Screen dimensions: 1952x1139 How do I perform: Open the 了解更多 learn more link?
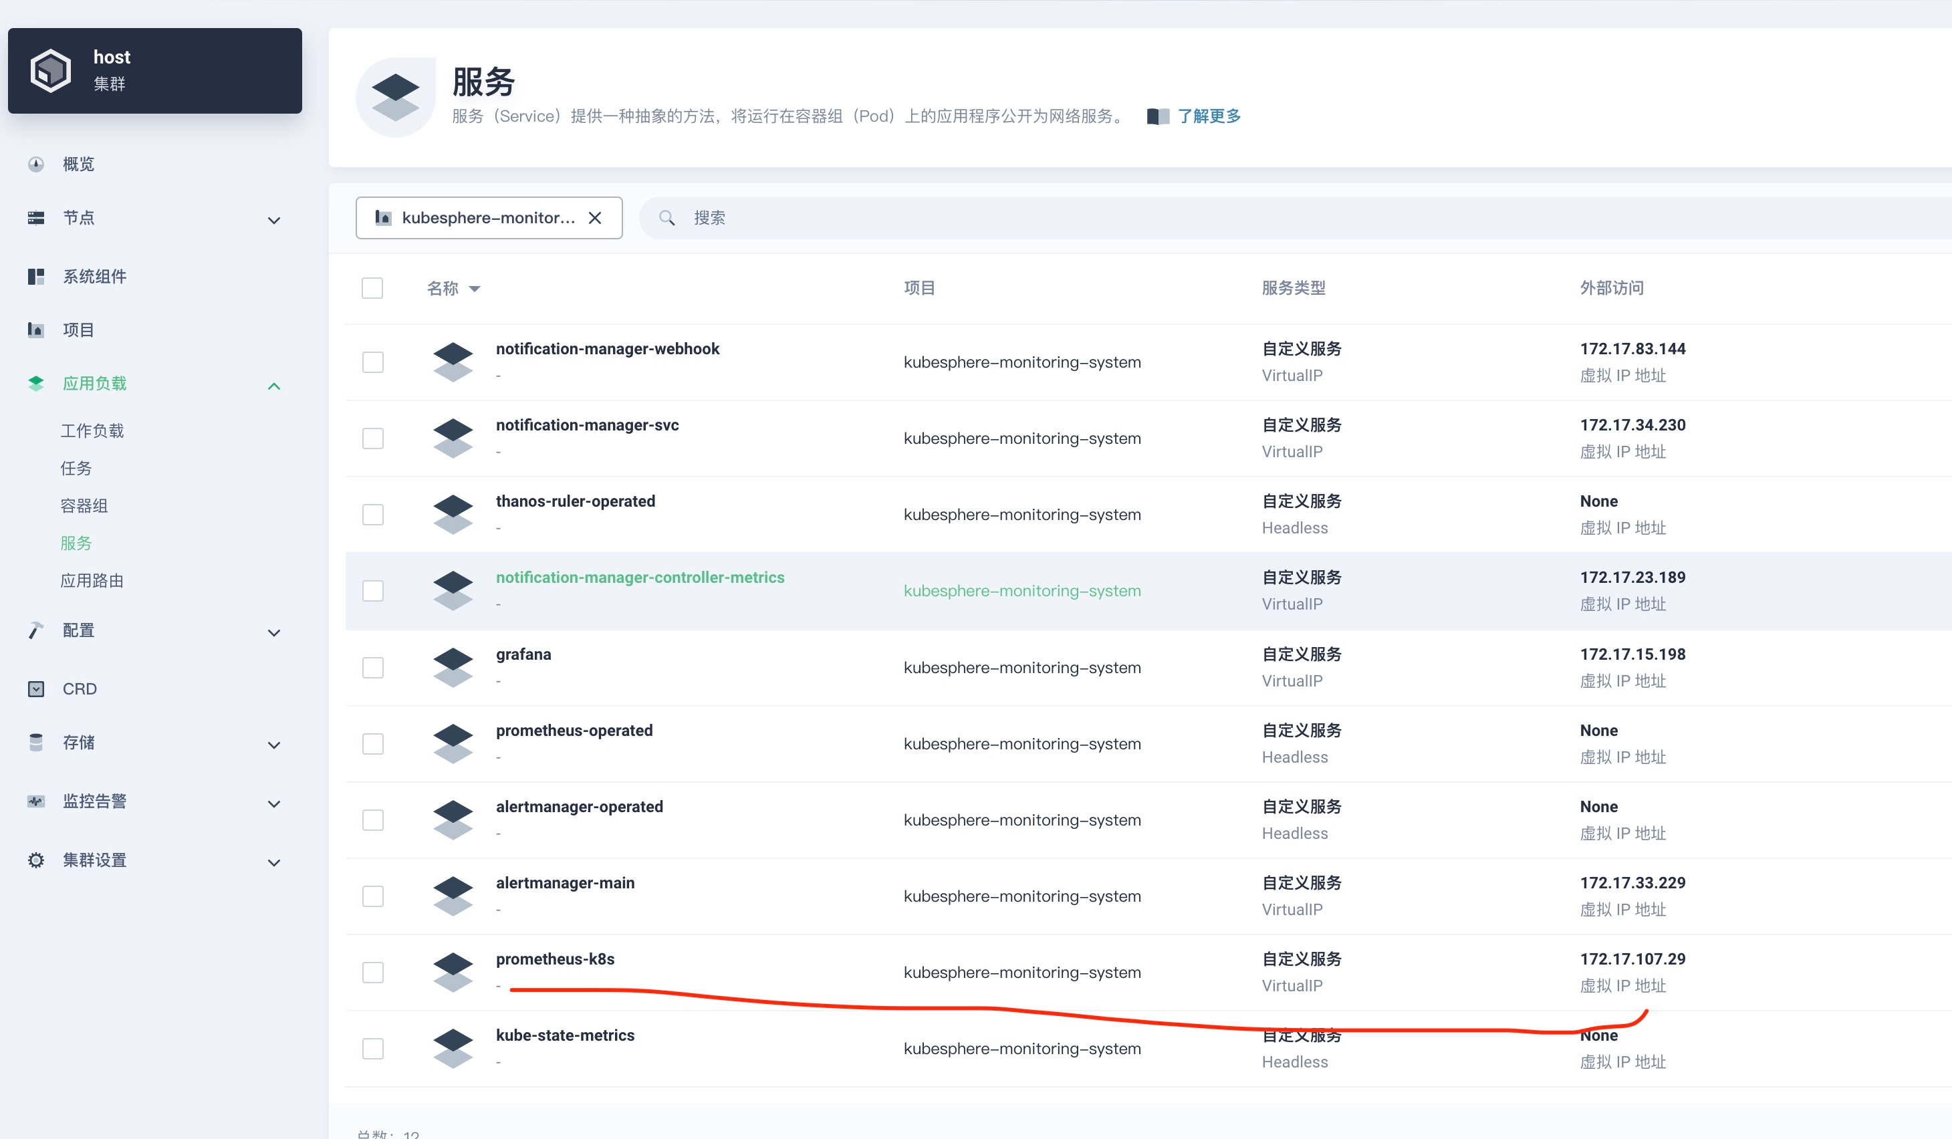1209,116
